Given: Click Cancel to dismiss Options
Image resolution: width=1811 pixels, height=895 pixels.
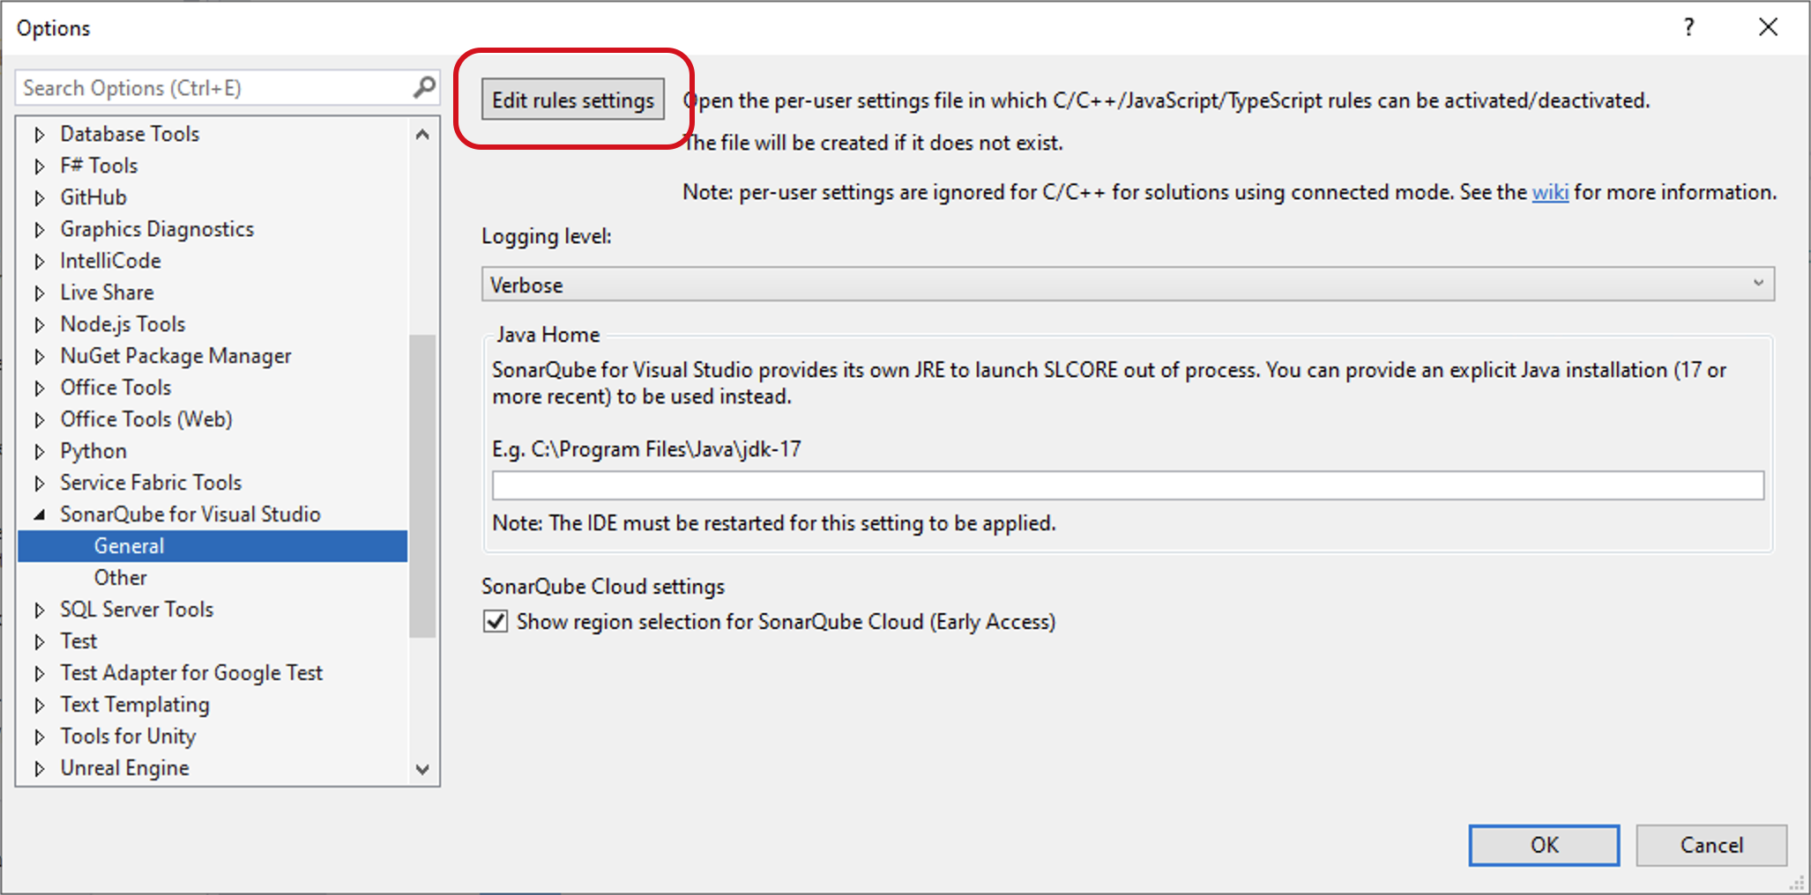Looking at the screenshot, I should (1710, 844).
